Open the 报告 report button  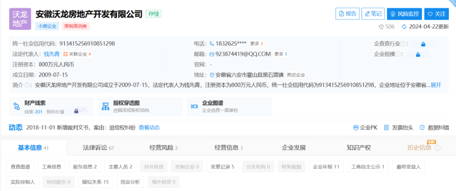point(347,13)
